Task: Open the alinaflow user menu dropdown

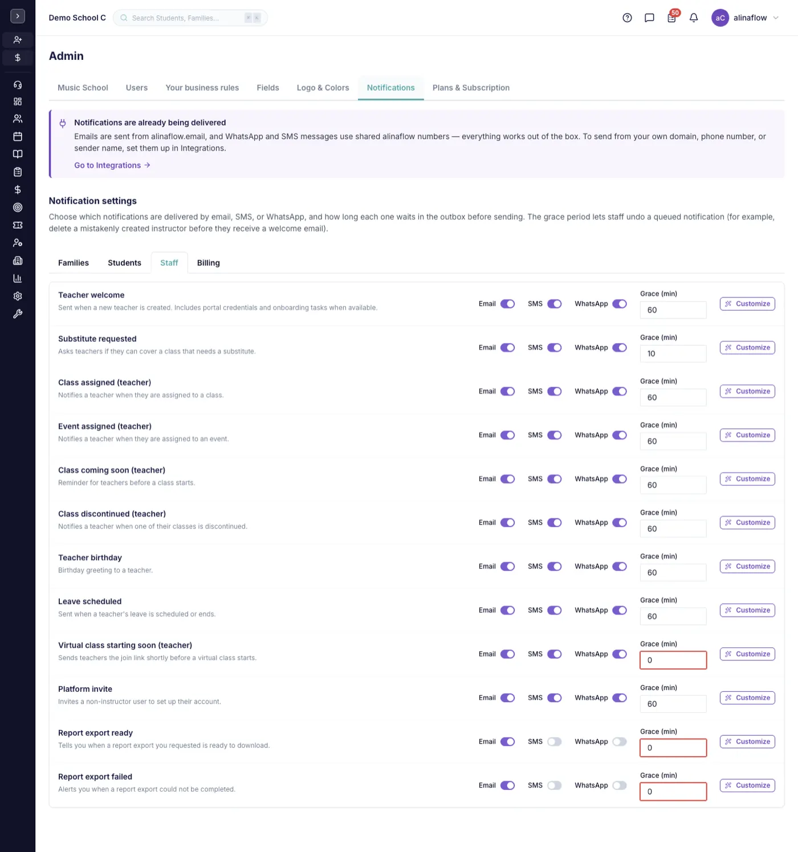Action: point(745,18)
